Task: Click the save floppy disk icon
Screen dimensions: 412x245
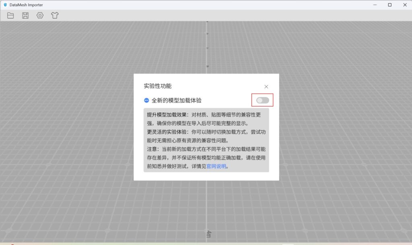Action: pos(25,15)
